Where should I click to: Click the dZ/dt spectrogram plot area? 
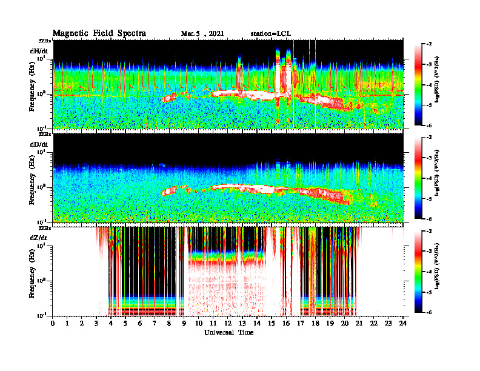pyautogui.click(x=228, y=271)
